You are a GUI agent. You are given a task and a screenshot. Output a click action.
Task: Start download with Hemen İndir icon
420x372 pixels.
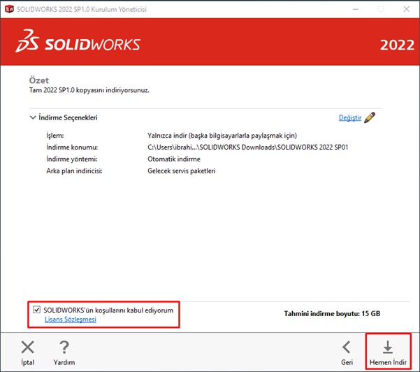pyautogui.click(x=388, y=347)
